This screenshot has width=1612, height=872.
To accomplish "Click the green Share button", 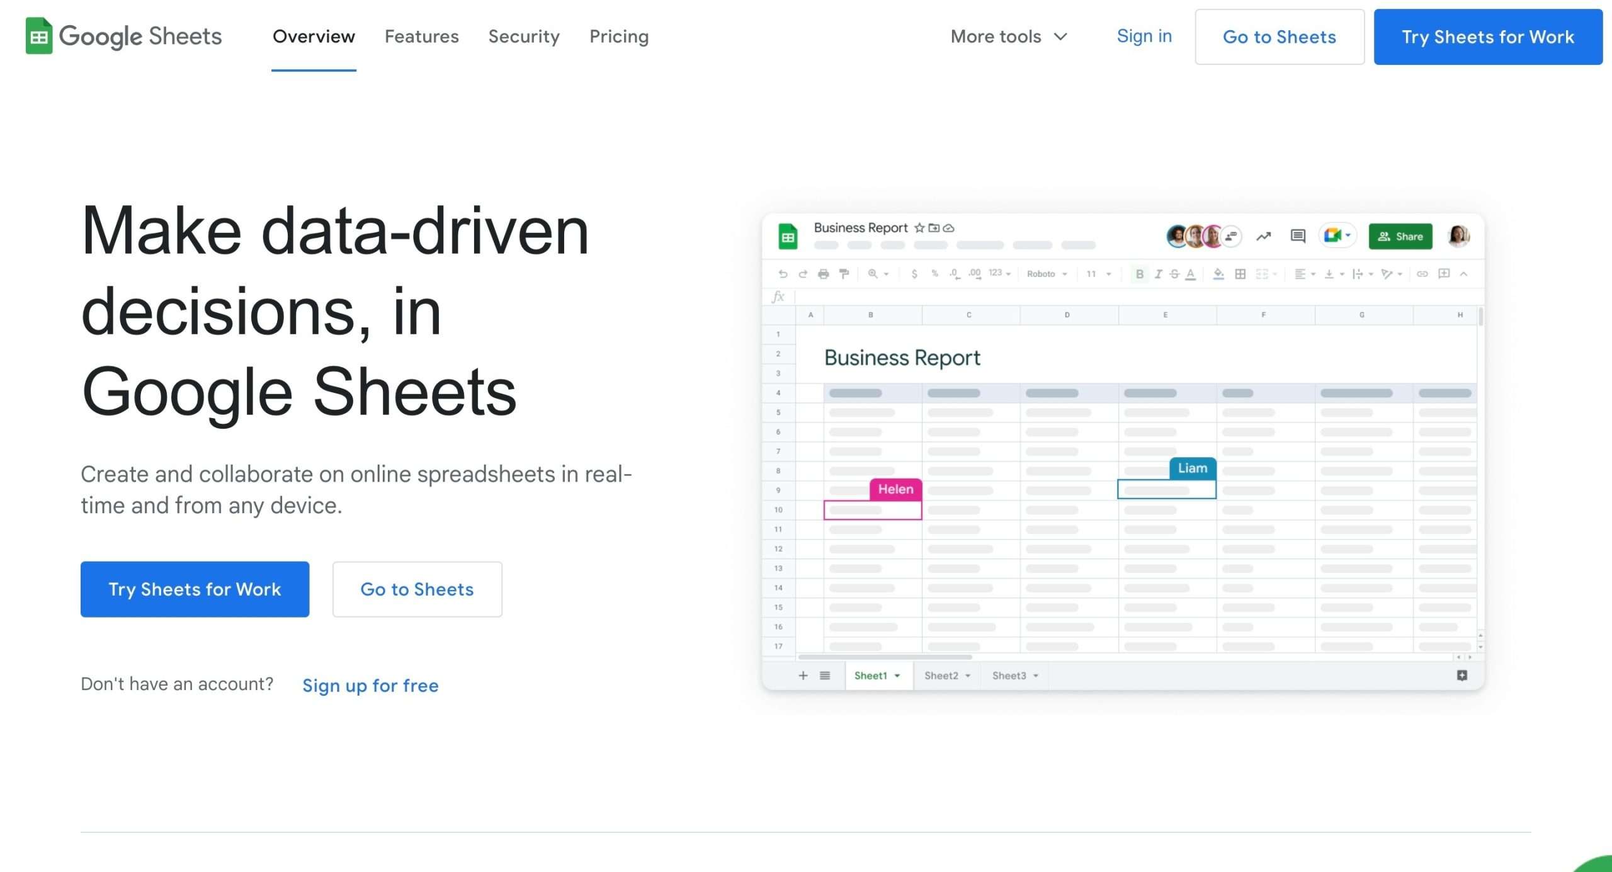I will [1400, 236].
